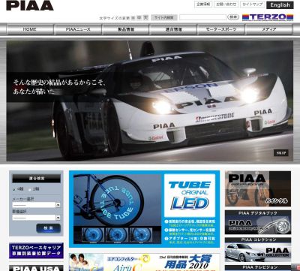The height and width of the screenshot is (271, 300).
Task: Open the TERZO brand logo link
Action: [268, 17]
